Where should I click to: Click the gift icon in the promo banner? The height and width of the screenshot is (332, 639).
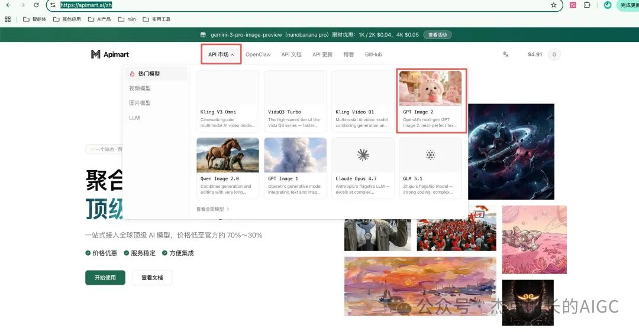pos(203,35)
